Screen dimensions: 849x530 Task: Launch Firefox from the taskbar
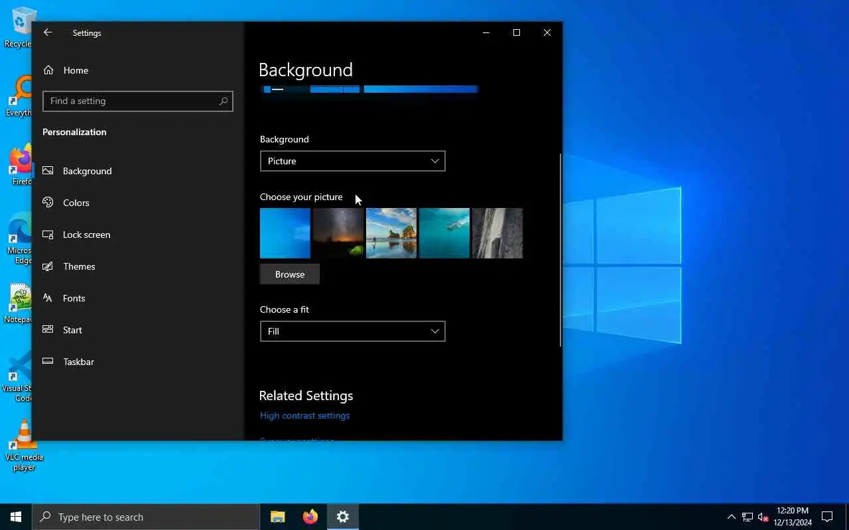(310, 517)
